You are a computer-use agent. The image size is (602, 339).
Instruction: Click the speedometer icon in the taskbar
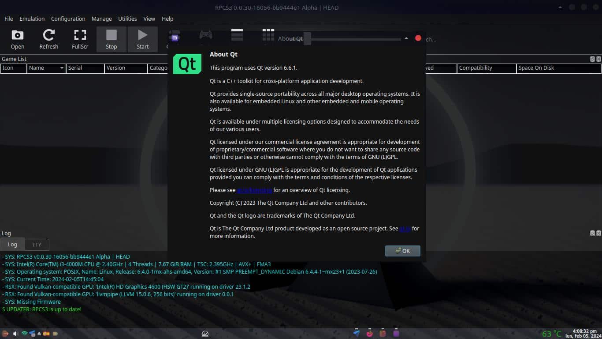point(205,334)
